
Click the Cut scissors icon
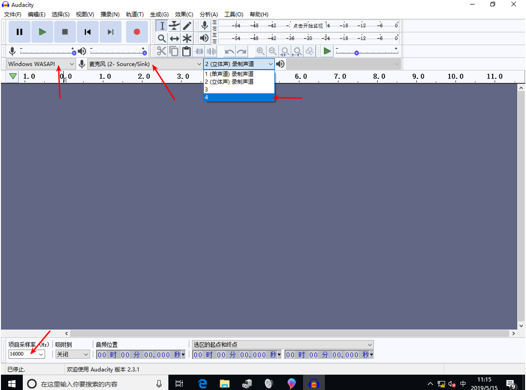pyautogui.click(x=162, y=51)
